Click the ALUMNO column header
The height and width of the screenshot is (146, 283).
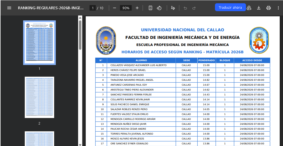click(x=141, y=60)
